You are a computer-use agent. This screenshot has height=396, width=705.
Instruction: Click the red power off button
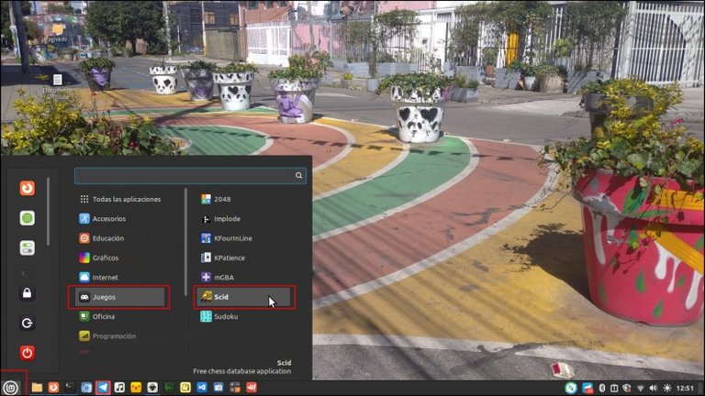(x=27, y=353)
